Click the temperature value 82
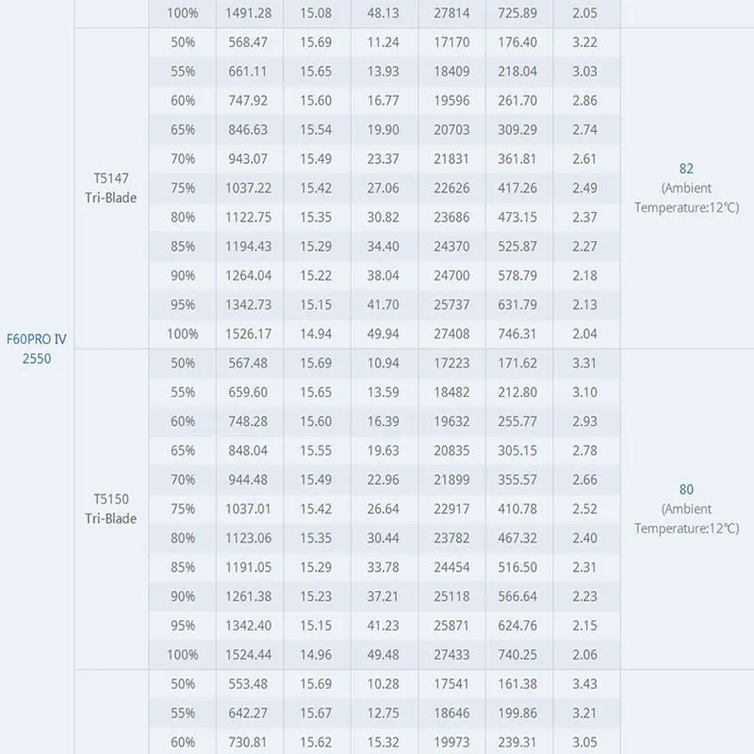 pos(686,169)
